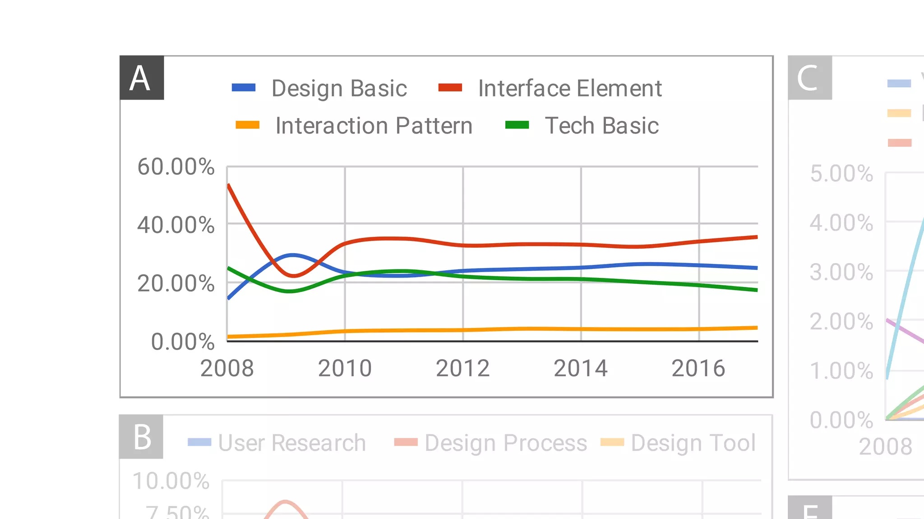The width and height of the screenshot is (924, 519).
Task: Select the panel B label box
Action: click(141, 437)
